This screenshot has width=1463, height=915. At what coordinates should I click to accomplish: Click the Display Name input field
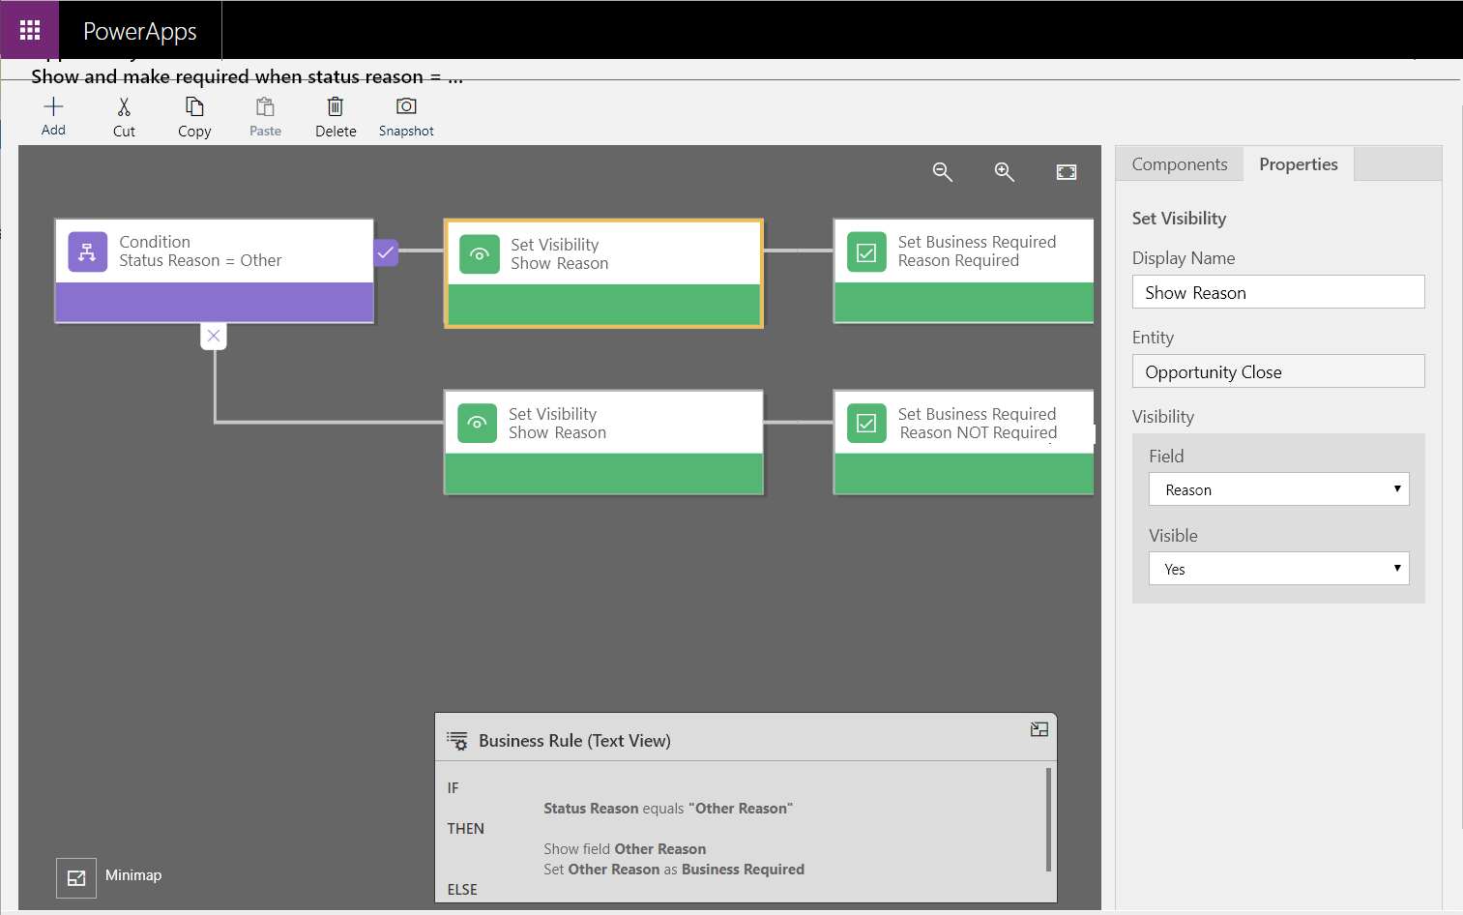[1278, 292]
